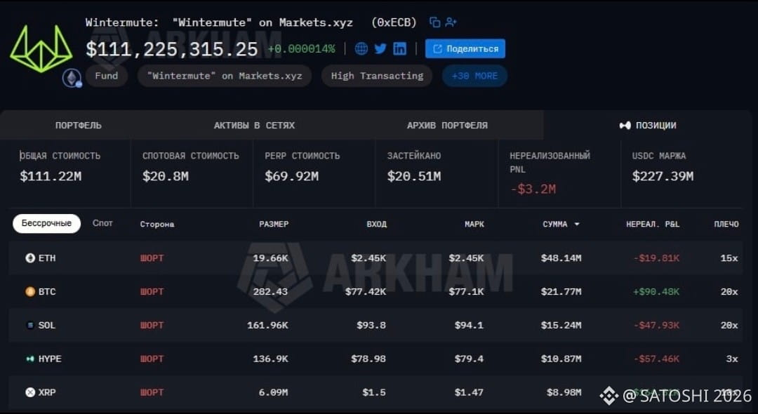Click the SOL row 161.96K size

pyautogui.click(x=267, y=325)
